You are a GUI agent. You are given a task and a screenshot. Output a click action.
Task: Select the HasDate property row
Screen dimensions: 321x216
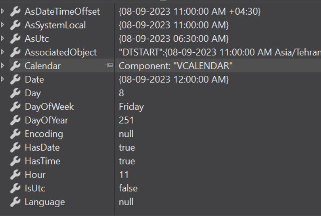[42, 147]
